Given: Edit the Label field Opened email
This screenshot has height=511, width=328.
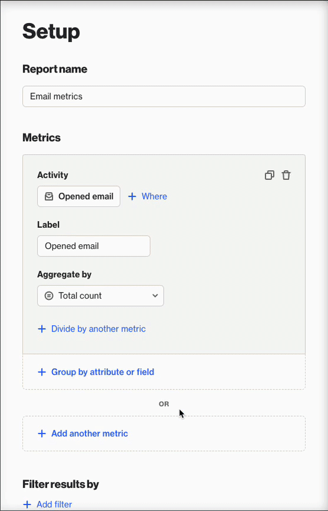Looking at the screenshot, I should [94, 246].
